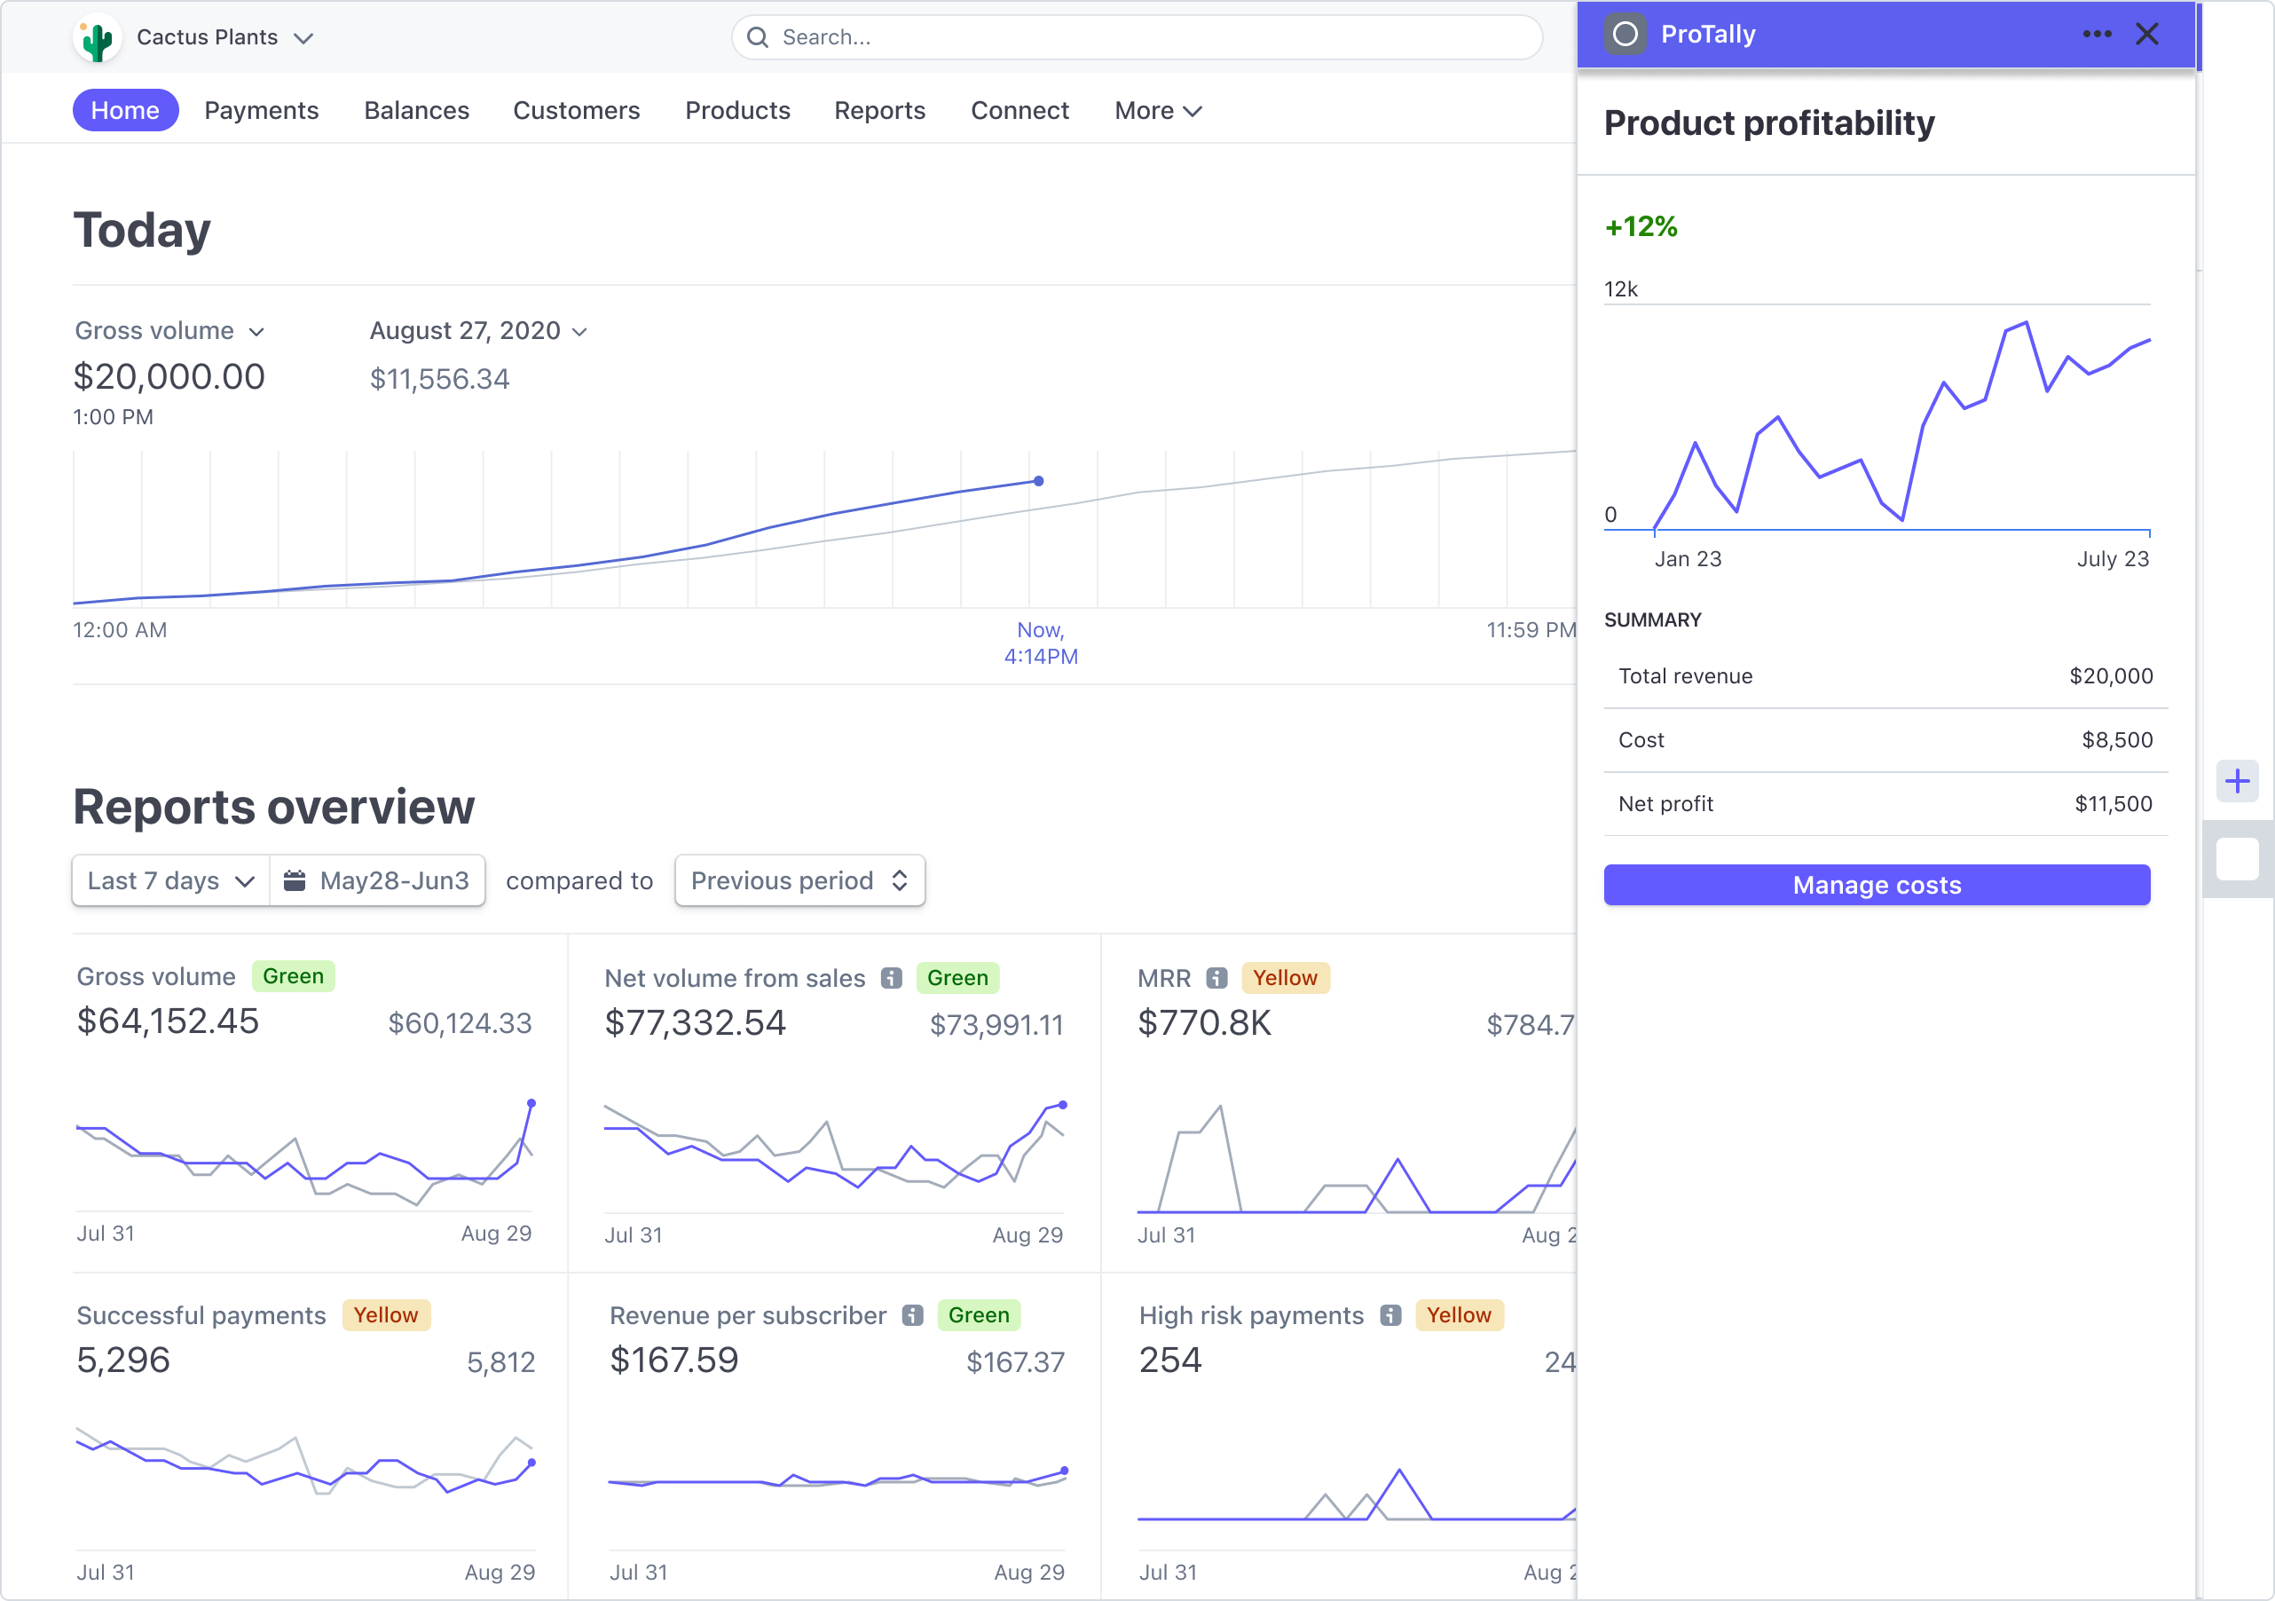Click the Cactus Plants logo icon
Viewport: 2275px width, 1601px height.
click(97, 39)
